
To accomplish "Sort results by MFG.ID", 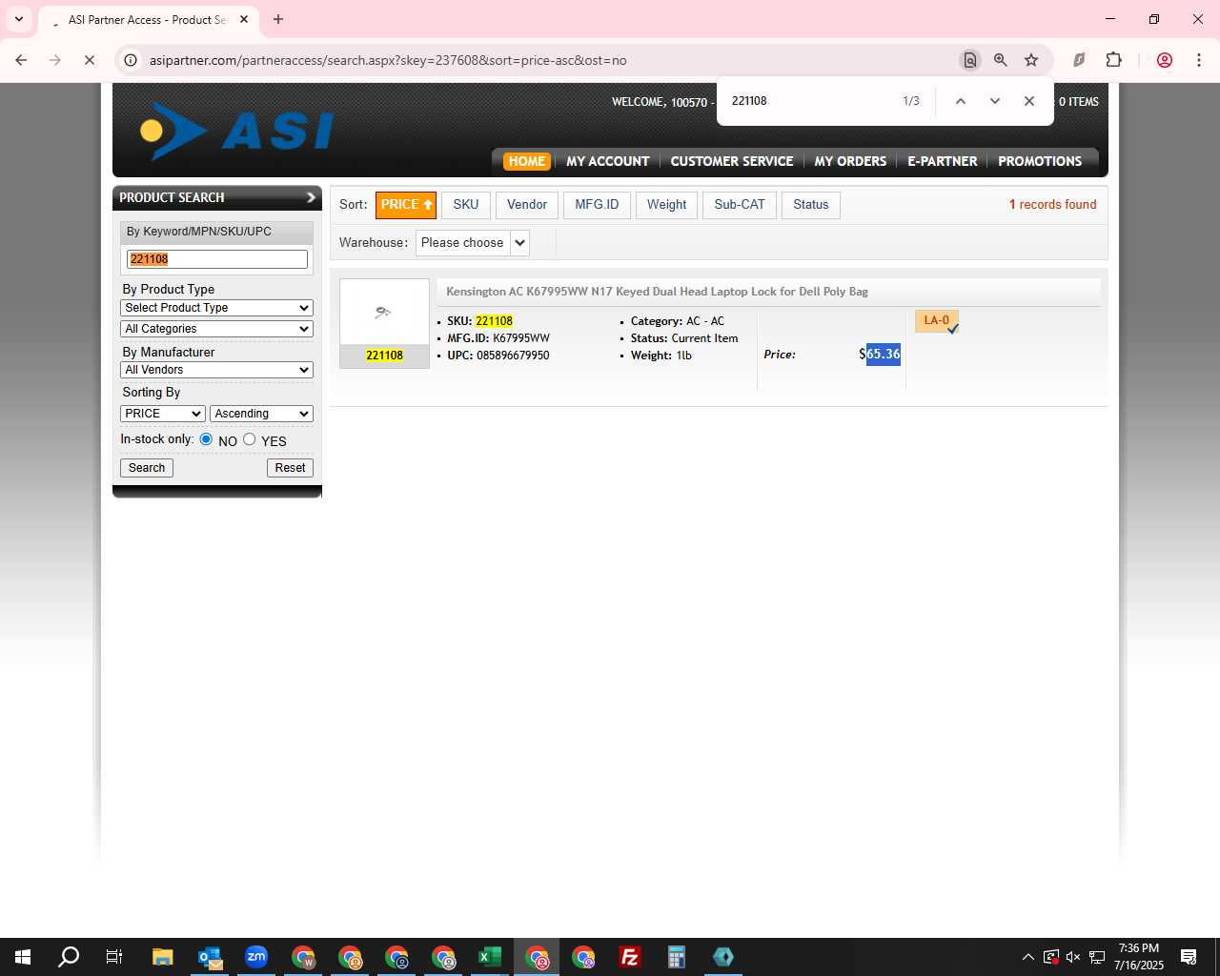I will pyautogui.click(x=597, y=205).
